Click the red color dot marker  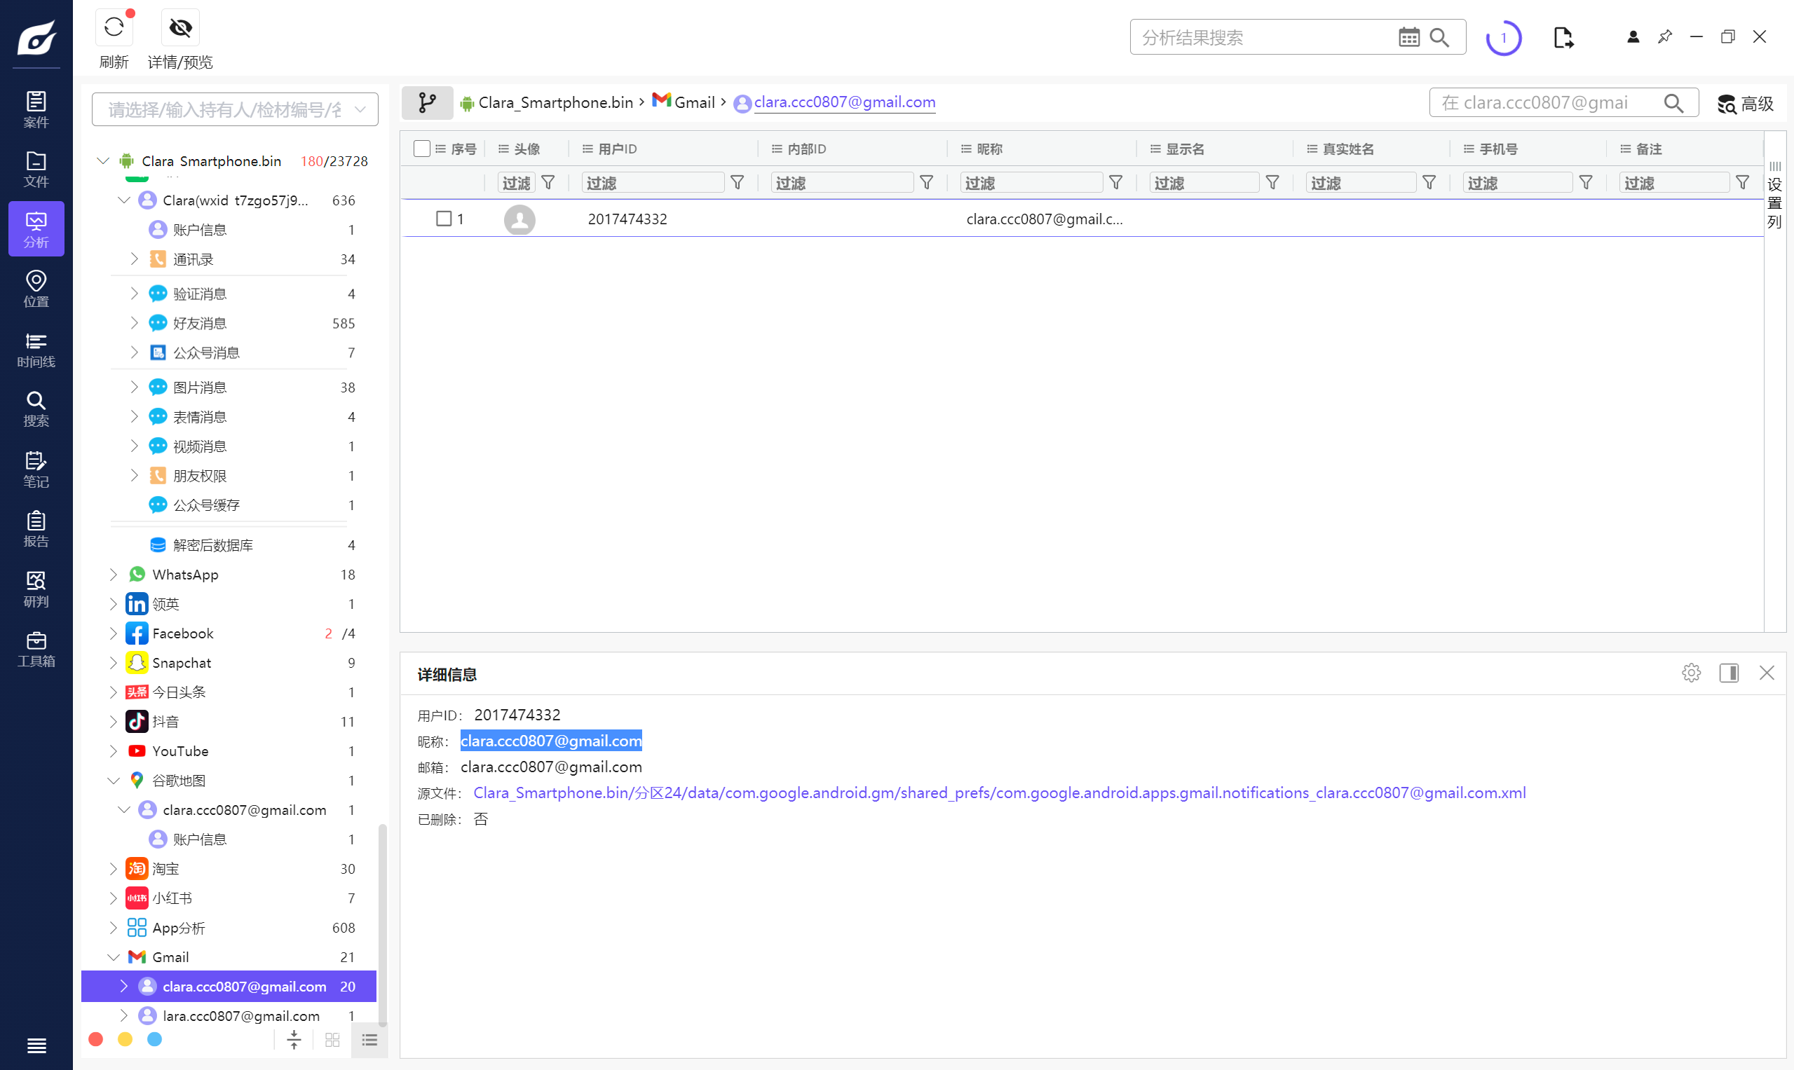95,1039
